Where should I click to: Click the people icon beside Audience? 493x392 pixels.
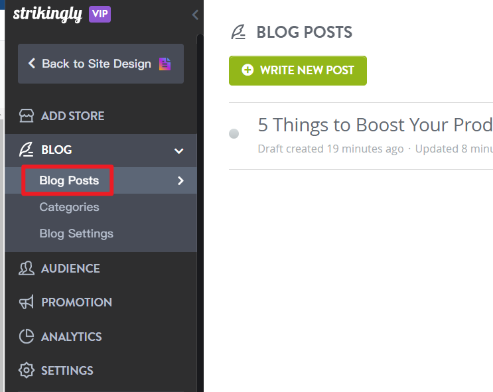pyautogui.click(x=27, y=269)
